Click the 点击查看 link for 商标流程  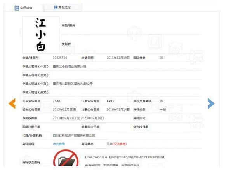pyautogui.click(x=59, y=144)
